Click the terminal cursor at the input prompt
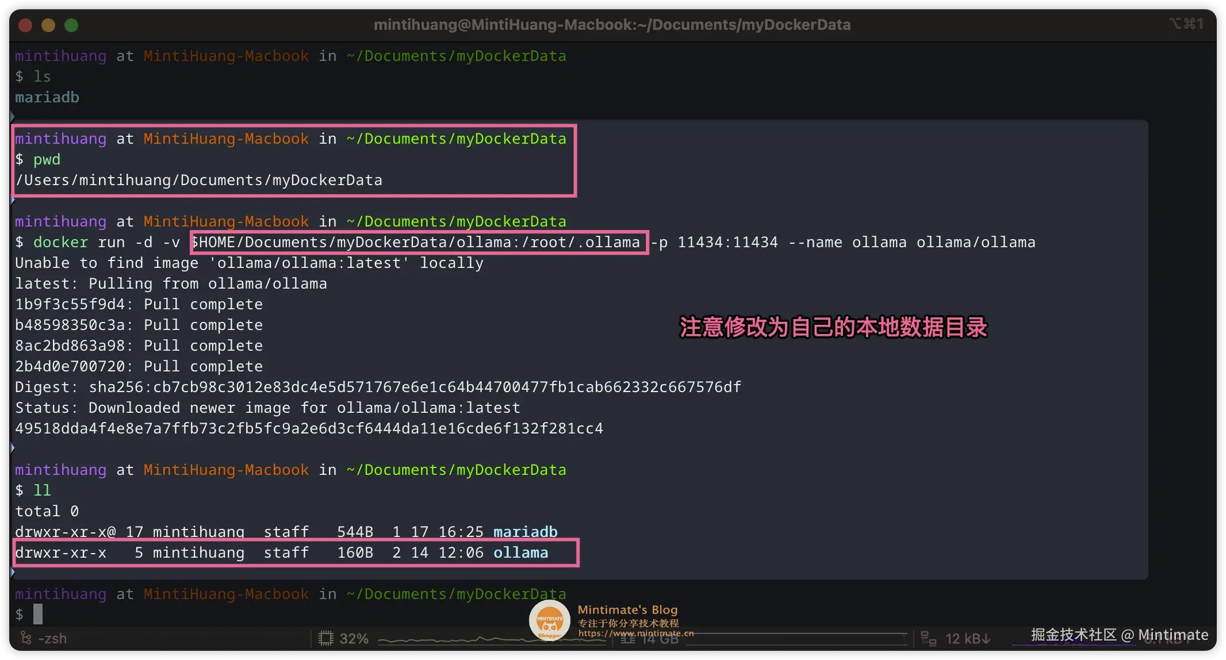 [39, 614]
